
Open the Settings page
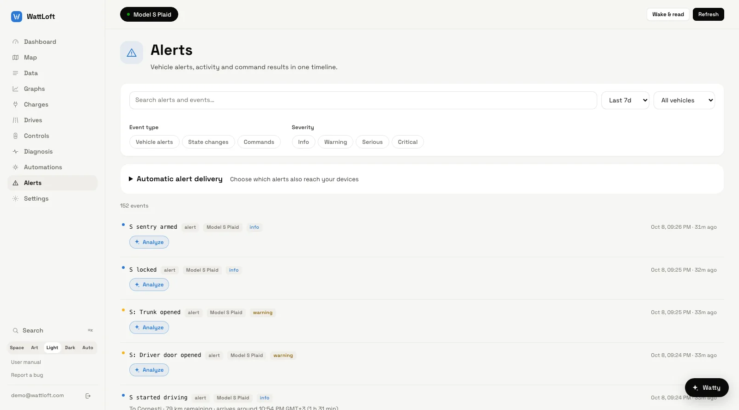point(52,199)
